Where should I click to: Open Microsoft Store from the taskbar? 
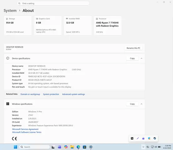click(x=85, y=147)
